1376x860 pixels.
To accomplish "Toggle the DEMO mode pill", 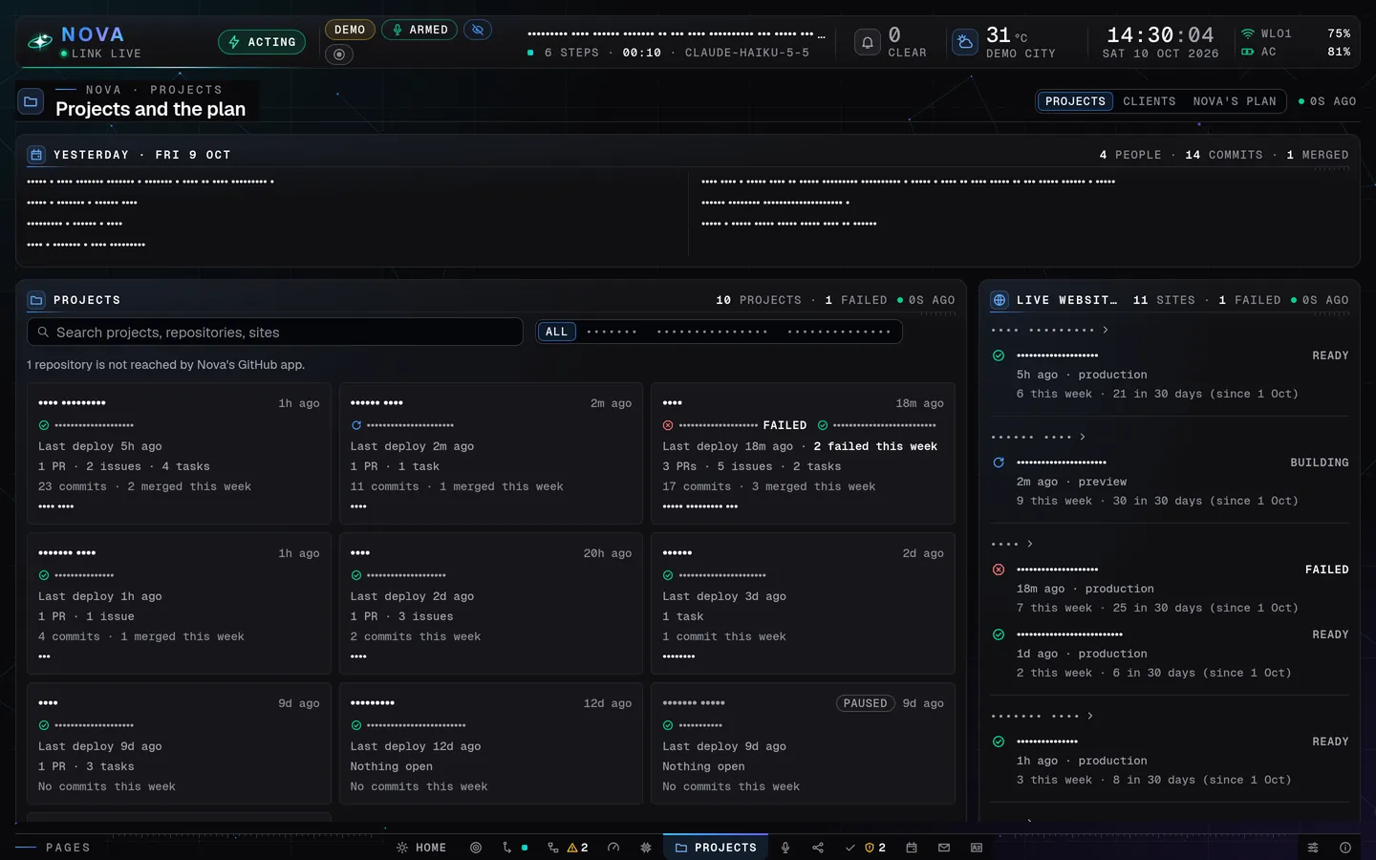I will pyautogui.click(x=350, y=30).
